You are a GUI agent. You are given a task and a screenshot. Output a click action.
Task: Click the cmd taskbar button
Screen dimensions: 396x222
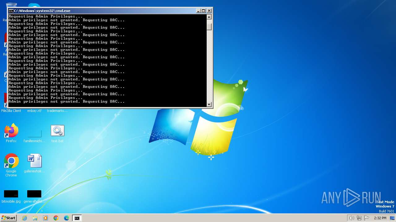[x=77, y=218]
